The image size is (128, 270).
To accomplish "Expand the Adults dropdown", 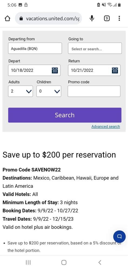I will [21, 91].
